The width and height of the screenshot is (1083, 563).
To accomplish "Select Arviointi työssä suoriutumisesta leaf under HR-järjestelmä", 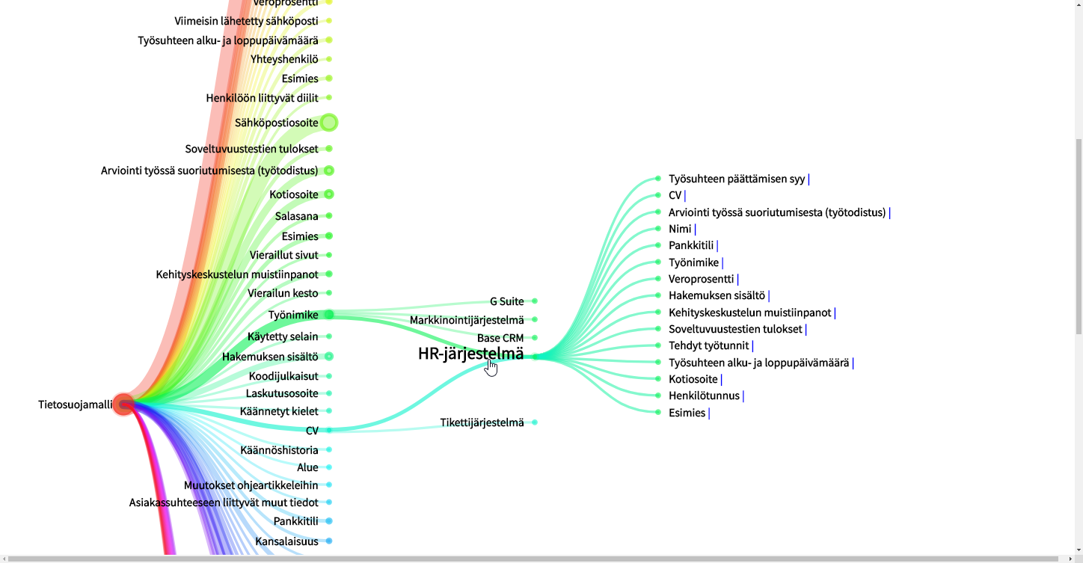I will [x=777, y=212].
